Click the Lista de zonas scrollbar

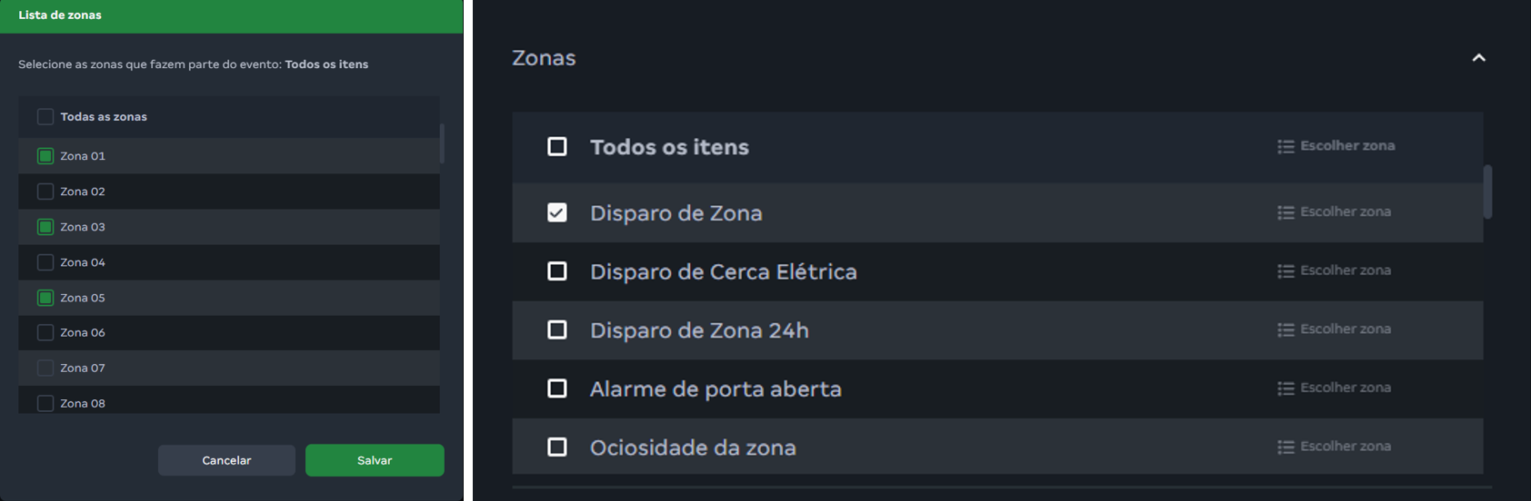(x=442, y=143)
